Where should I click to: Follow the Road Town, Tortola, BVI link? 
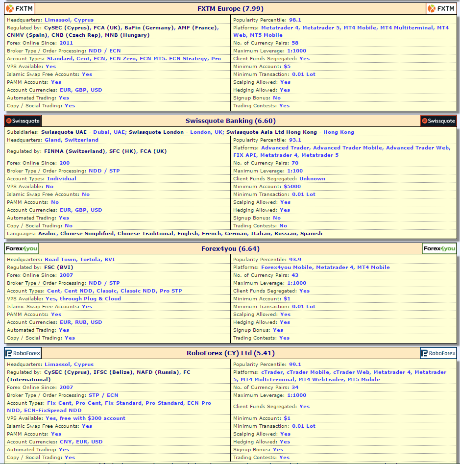79,260
